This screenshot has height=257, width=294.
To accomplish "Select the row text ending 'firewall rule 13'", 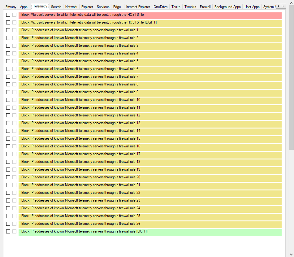I will tap(79, 123).
